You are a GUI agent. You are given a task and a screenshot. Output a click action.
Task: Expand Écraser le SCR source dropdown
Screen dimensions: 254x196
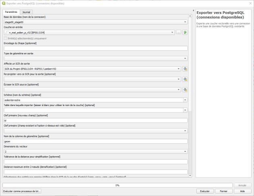coord(92,90)
